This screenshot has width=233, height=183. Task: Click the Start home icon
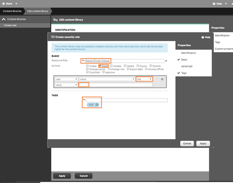pyautogui.click(x=3, y=3)
